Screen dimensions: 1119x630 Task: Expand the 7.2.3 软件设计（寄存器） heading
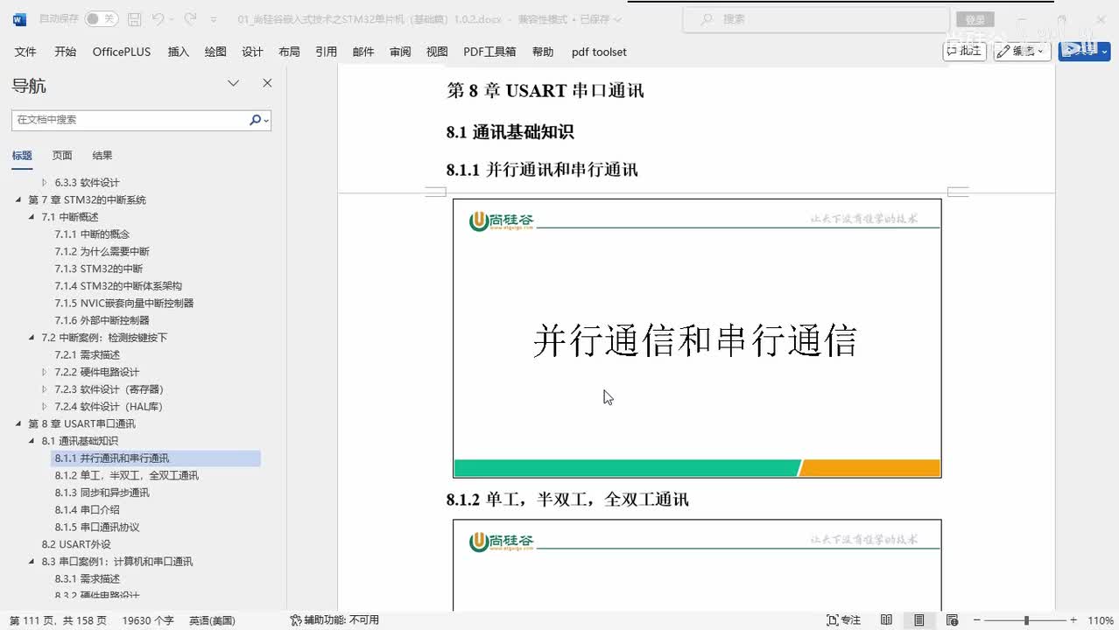[x=45, y=389]
